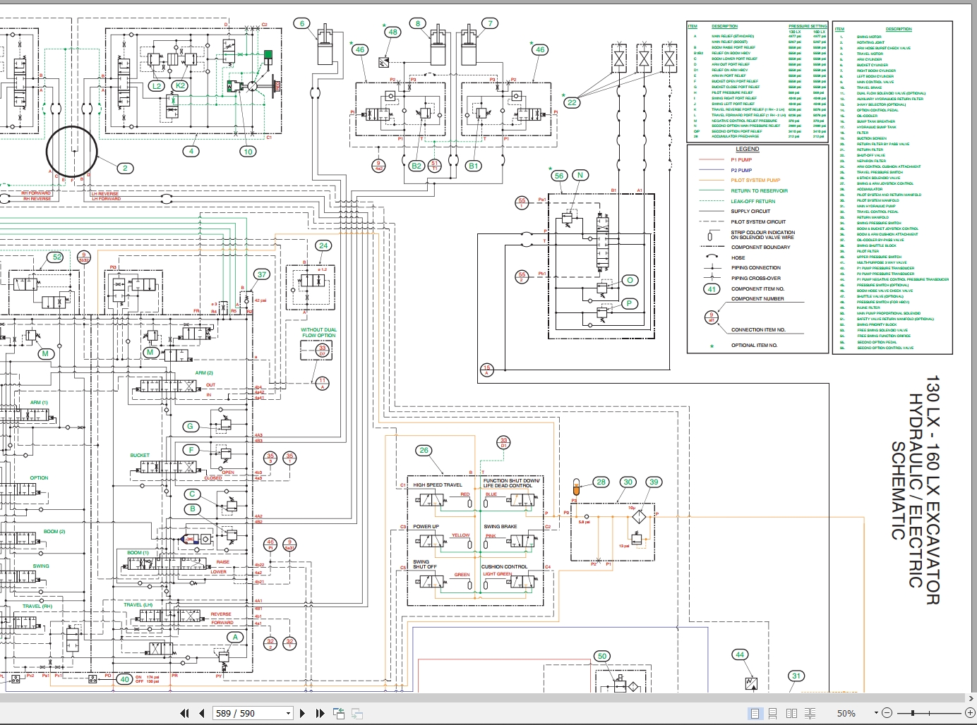The image size is (977, 725).
Task: Jump to the last page icon
Action: tap(319, 713)
